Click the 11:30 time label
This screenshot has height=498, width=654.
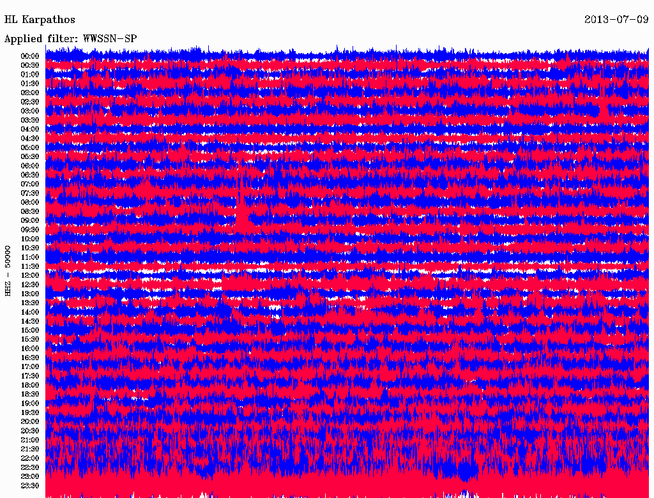click(30, 266)
